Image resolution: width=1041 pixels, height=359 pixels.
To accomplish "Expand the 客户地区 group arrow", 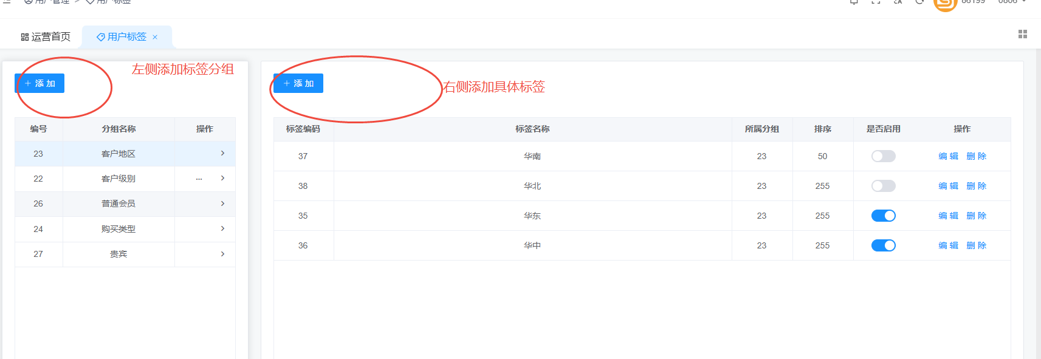I will (x=222, y=154).
